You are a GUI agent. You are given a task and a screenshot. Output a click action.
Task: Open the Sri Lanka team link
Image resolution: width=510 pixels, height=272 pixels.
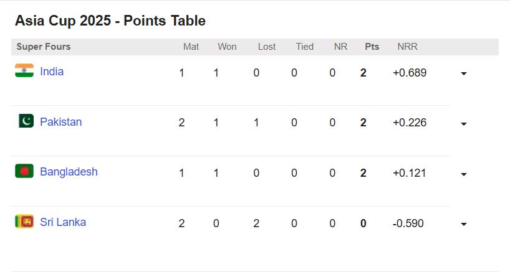pyautogui.click(x=63, y=222)
